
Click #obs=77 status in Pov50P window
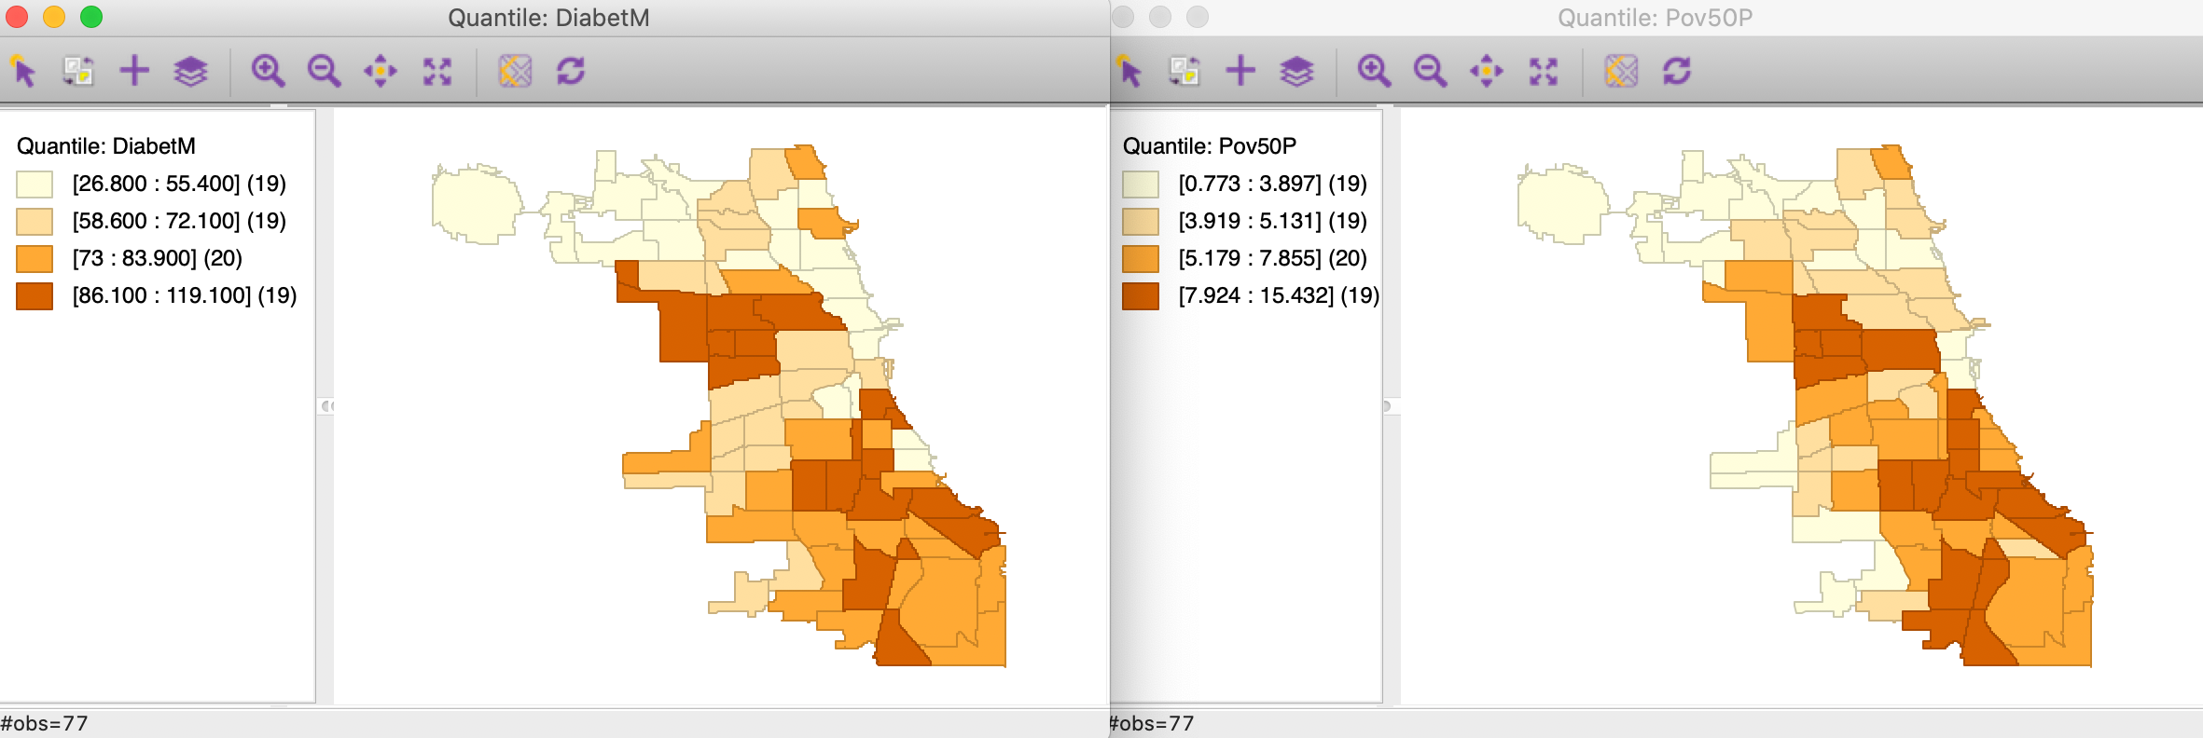(1152, 723)
